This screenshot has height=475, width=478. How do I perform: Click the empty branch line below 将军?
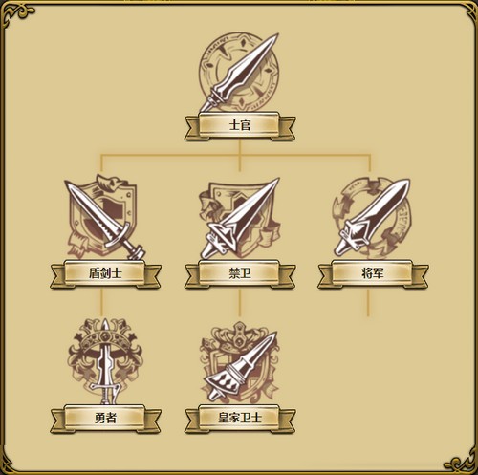pos(368,303)
